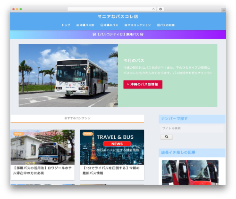The height and width of the screenshot is (199, 236).
Task: Click the download icon beside address bar
Action: click(x=160, y=9)
